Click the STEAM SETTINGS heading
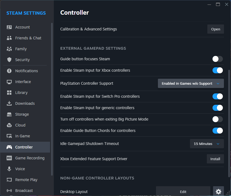231x196 pixels. tap(26, 13)
